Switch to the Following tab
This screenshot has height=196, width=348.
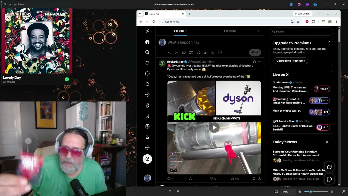230,31
